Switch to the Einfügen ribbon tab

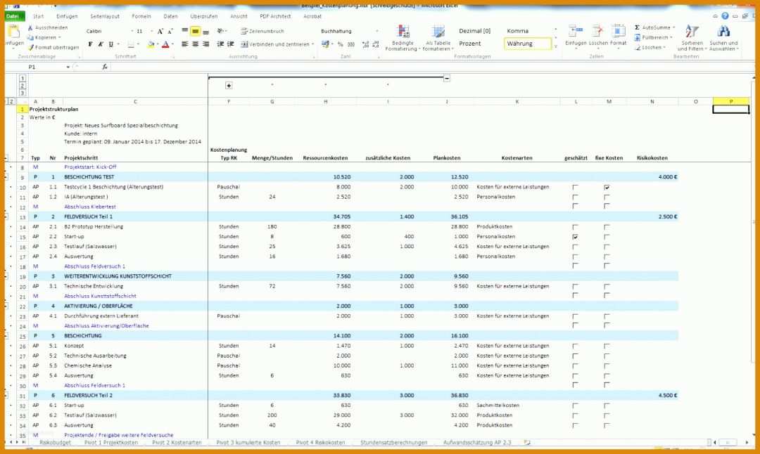pyautogui.click(x=67, y=16)
